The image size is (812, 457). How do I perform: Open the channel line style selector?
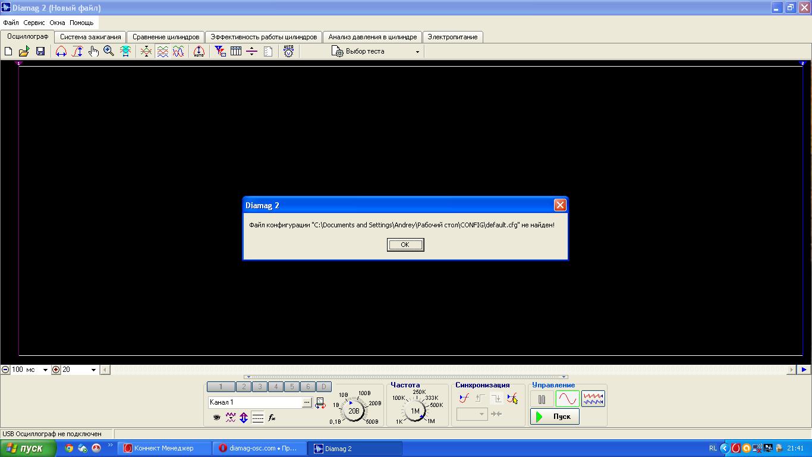tap(257, 418)
